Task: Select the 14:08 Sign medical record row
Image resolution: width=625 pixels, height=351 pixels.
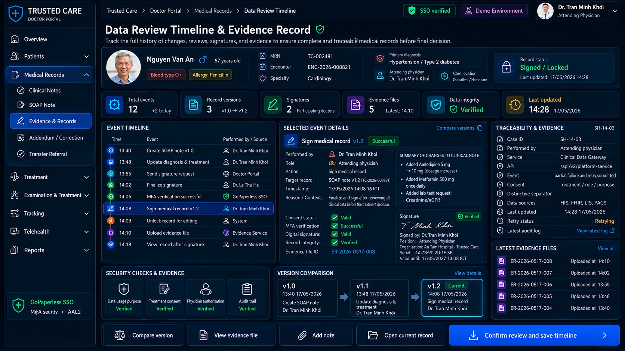Action: 188,209
